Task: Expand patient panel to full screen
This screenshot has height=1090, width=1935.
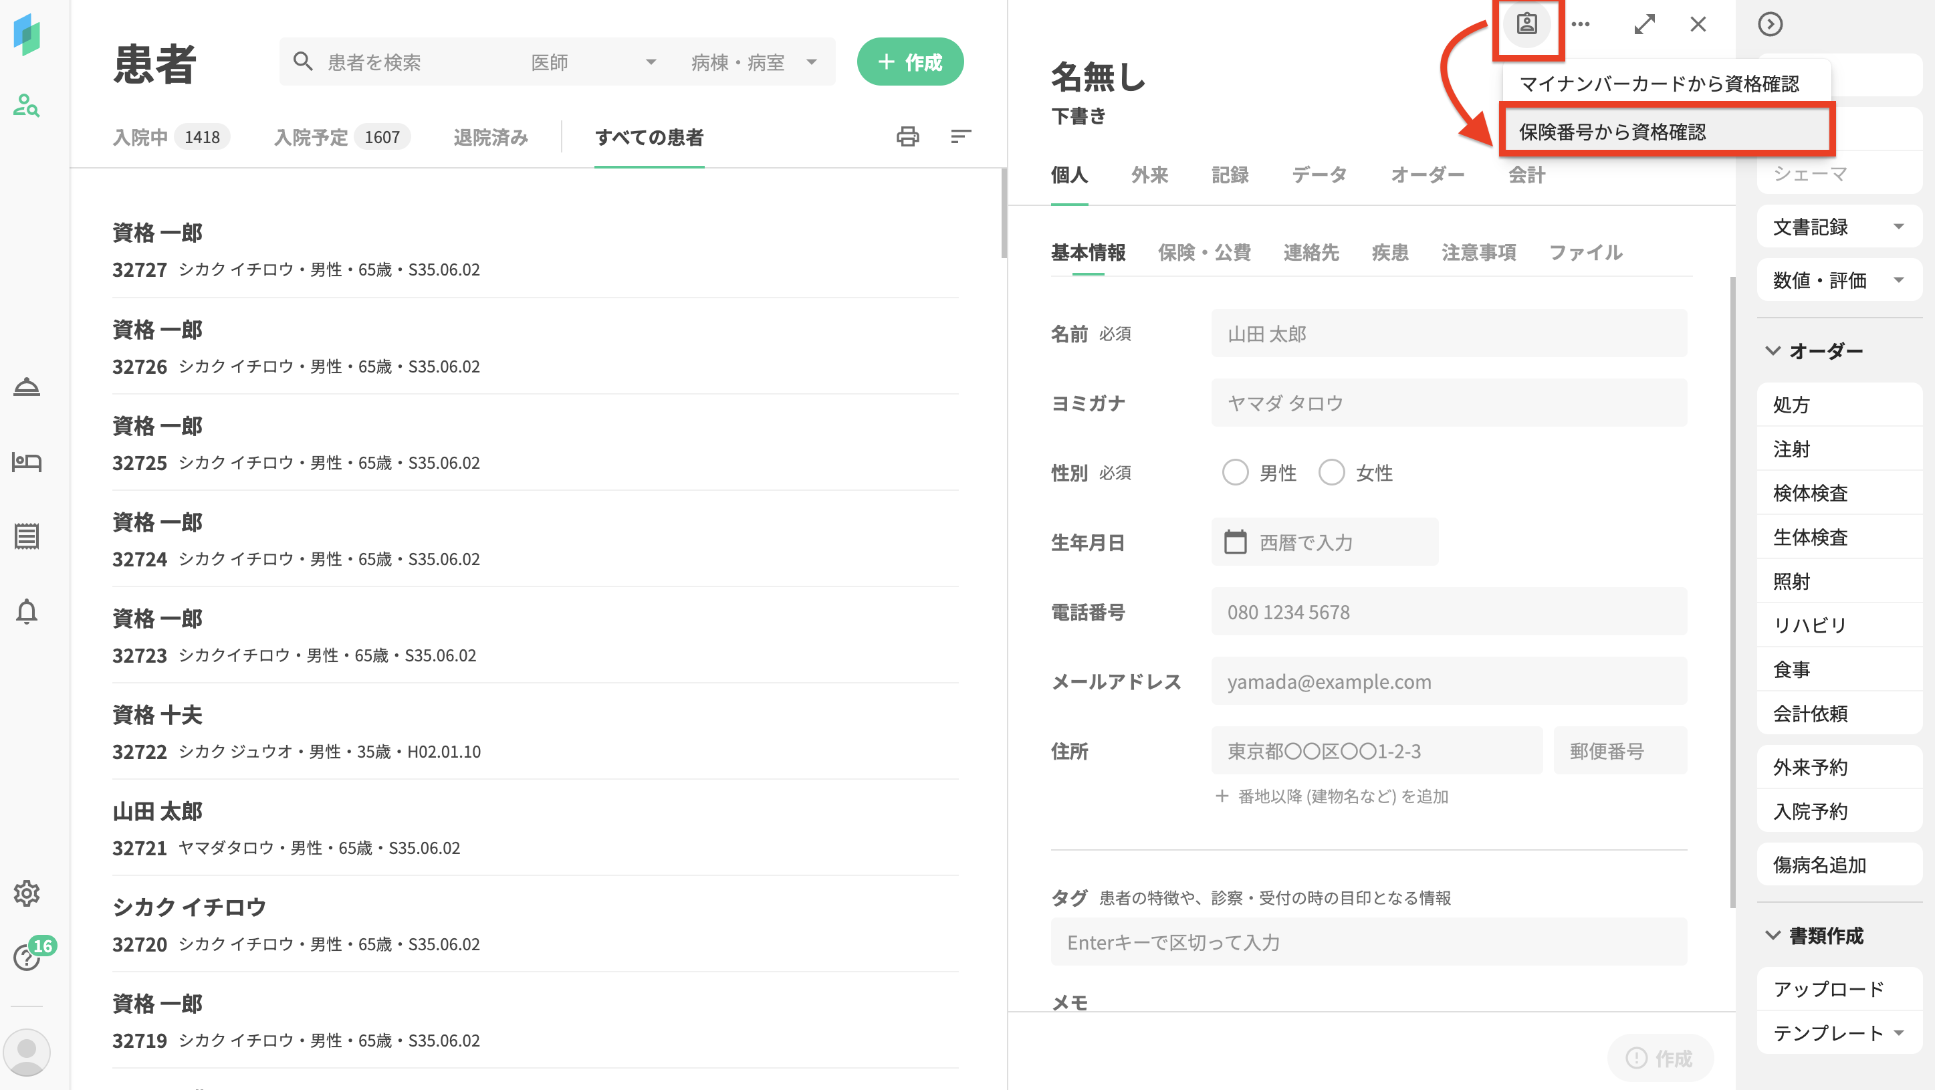Action: [1644, 24]
